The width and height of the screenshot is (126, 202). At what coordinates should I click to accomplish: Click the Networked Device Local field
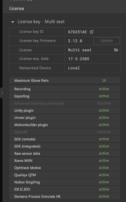point(92,68)
